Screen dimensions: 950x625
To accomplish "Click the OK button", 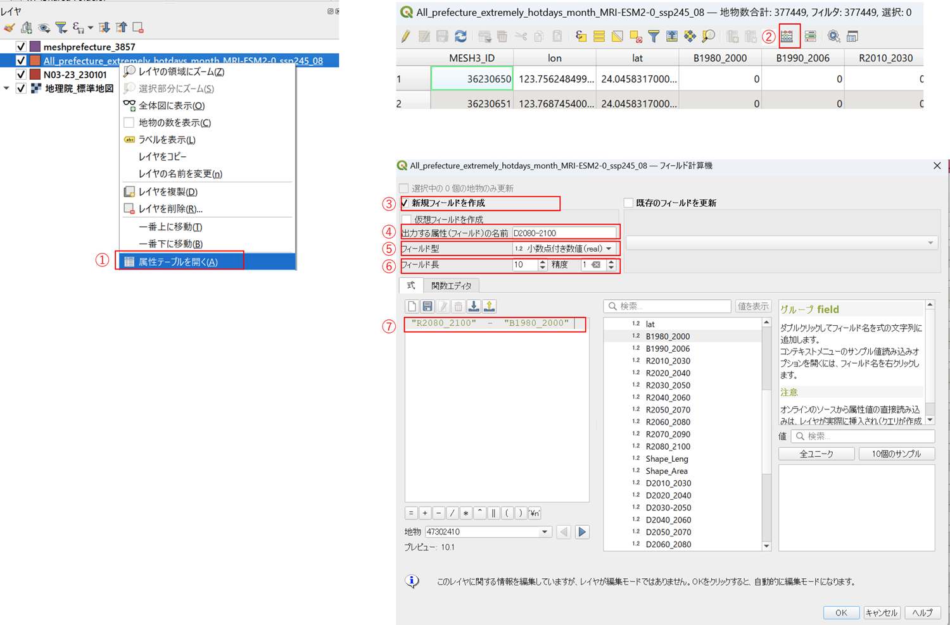I will click(840, 612).
